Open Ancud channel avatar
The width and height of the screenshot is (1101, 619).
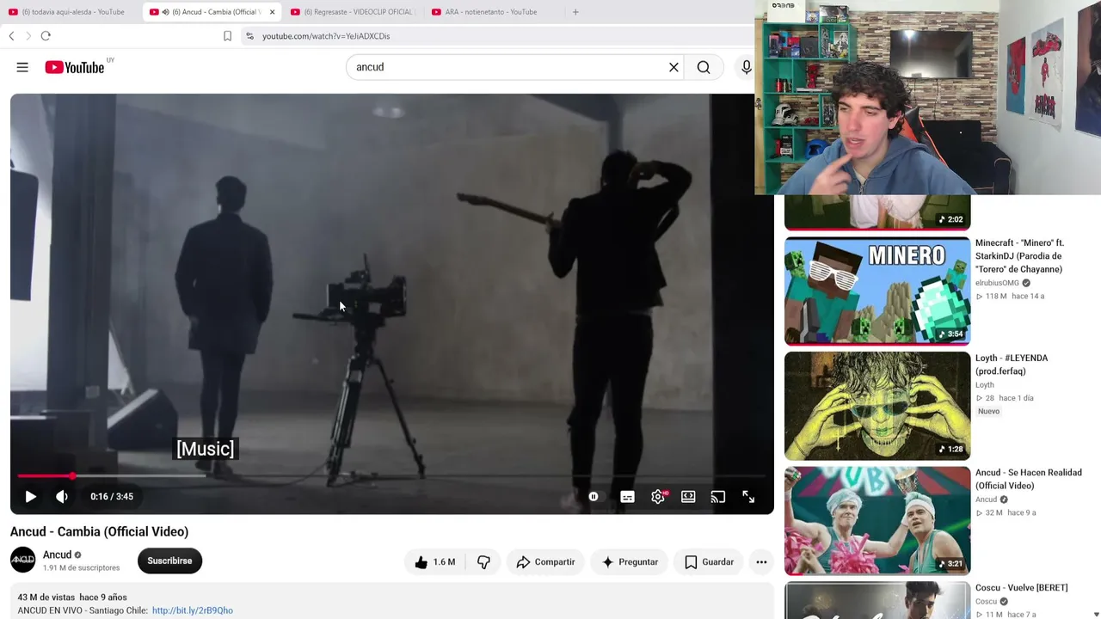click(23, 561)
